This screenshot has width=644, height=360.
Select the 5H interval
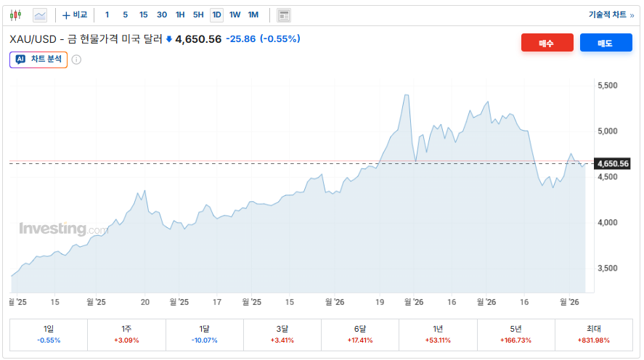point(198,15)
